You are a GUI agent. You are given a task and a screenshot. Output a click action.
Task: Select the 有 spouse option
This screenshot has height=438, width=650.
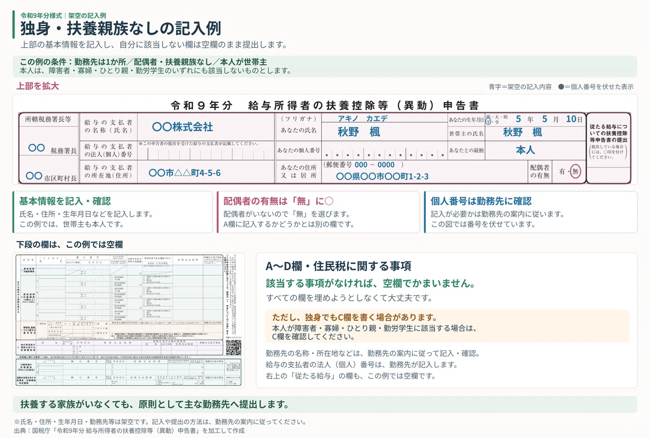tap(563, 171)
